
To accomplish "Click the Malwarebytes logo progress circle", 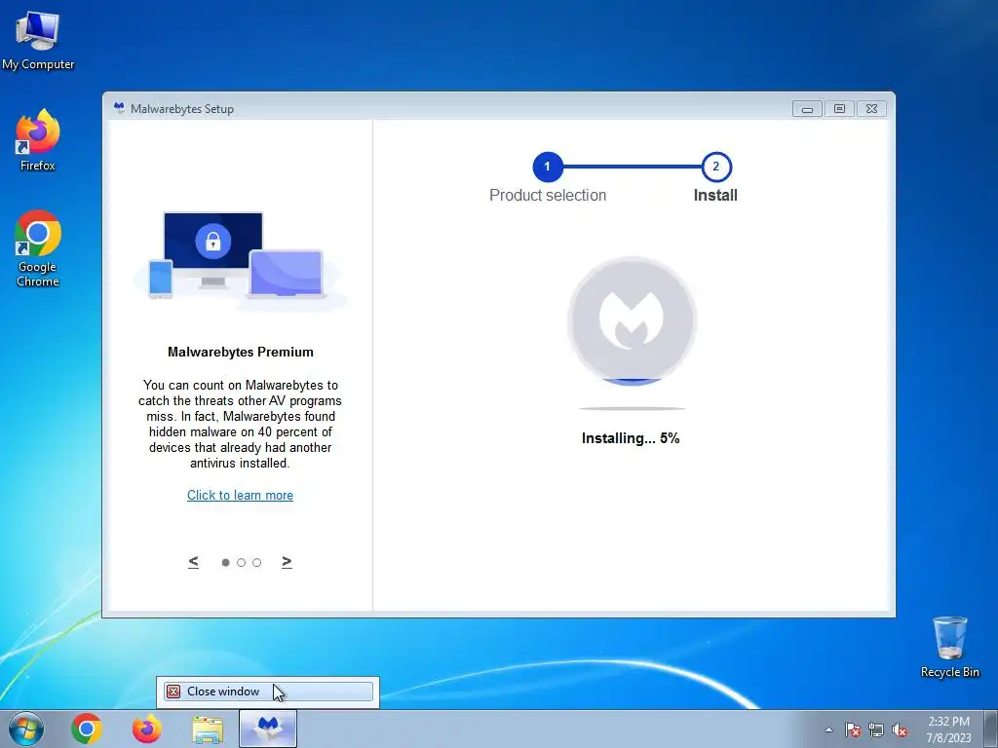I will [x=632, y=320].
